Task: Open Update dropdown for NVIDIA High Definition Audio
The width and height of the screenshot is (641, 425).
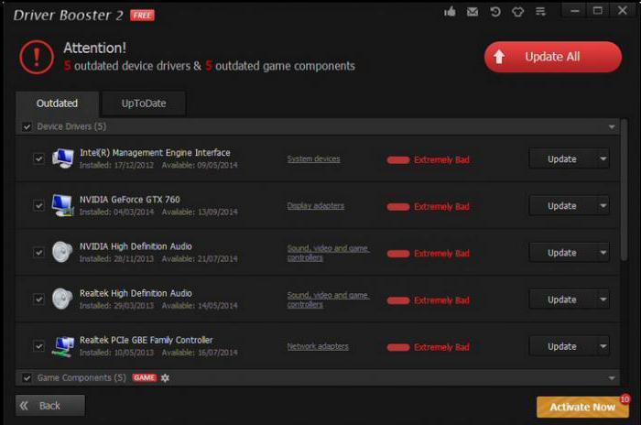Action: (603, 253)
